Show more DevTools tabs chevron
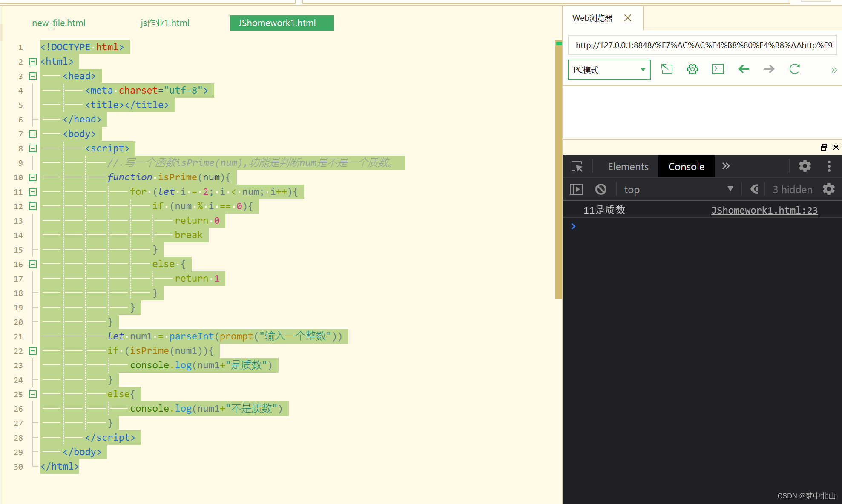 click(x=726, y=166)
